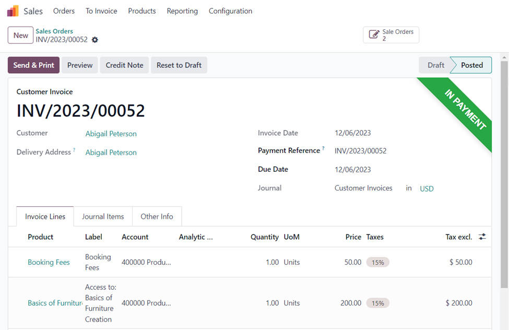Click the Sales app logo icon

pyautogui.click(x=13, y=11)
